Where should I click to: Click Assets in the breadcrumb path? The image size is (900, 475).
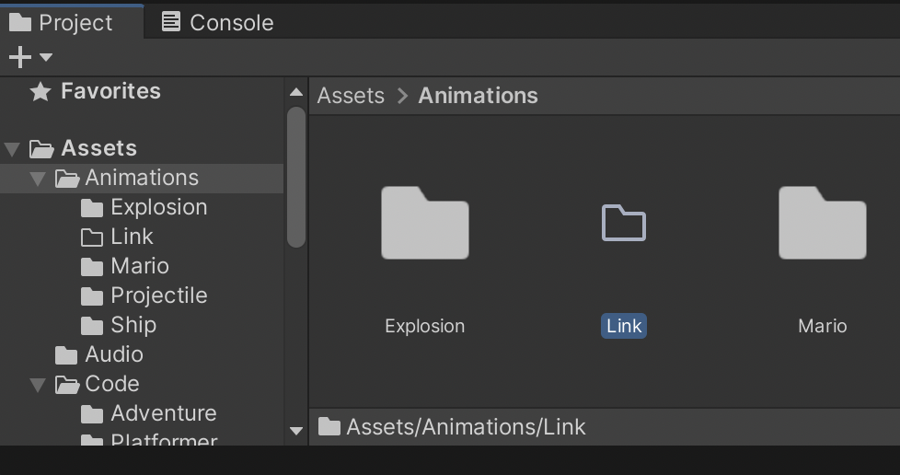tap(351, 96)
